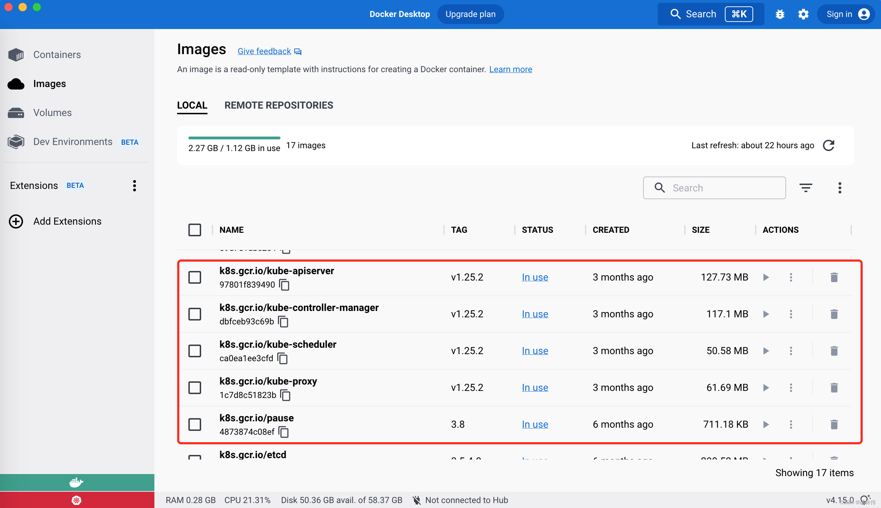Delete the kube-controller-manager image
This screenshot has width=881, height=508.
coord(834,314)
